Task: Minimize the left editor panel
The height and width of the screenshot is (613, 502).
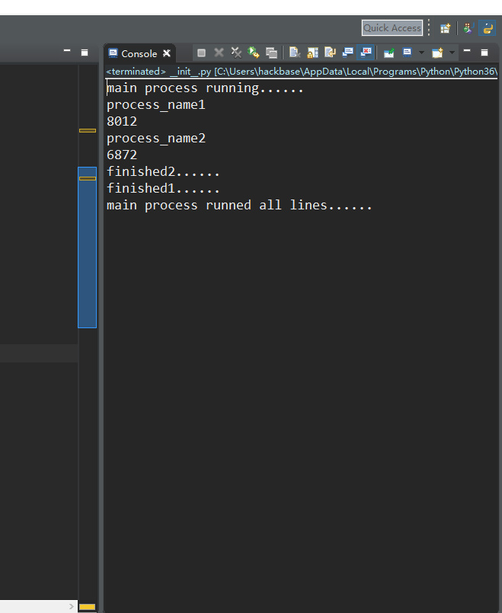Action: click(x=67, y=51)
